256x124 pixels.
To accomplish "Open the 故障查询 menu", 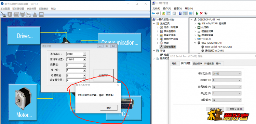I will (44, 9).
